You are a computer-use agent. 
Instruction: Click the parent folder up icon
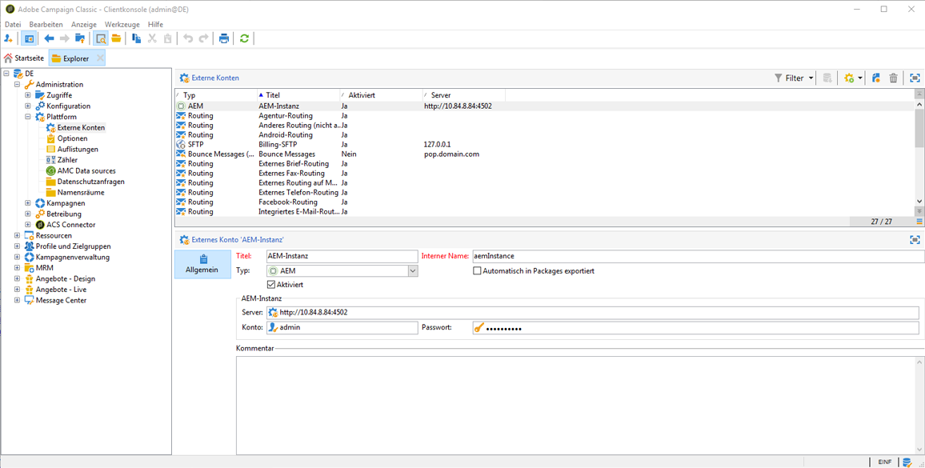80,38
